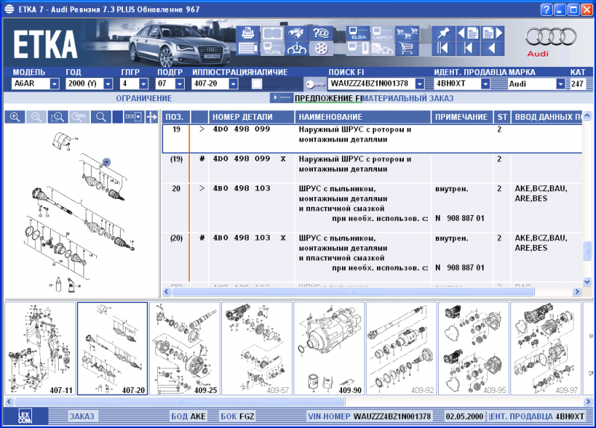Click the plain left triangle back icon
Screen dimensions: 596x428
(x=492, y=48)
